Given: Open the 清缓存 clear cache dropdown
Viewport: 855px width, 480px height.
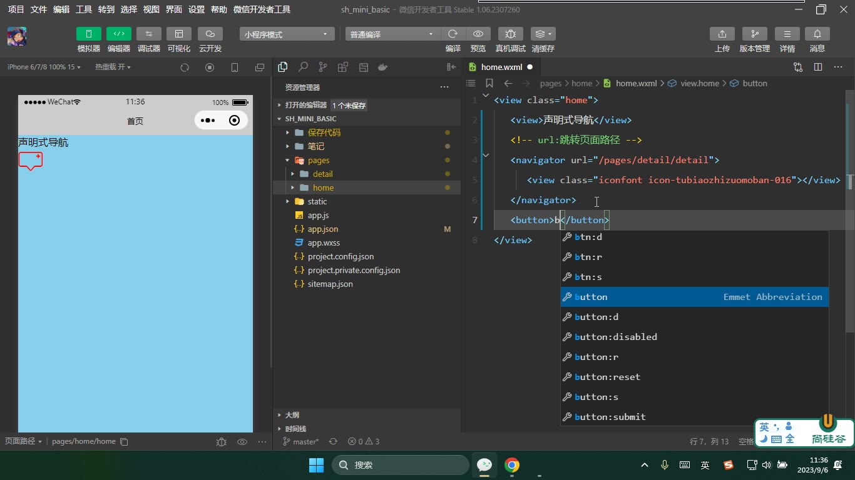Looking at the screenshot, I should [x=543, y=34].
